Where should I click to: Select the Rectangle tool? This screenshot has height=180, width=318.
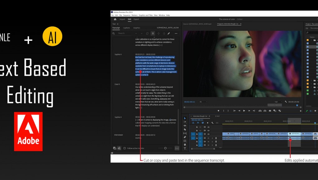pyautogui.click(x=185, y=141)
